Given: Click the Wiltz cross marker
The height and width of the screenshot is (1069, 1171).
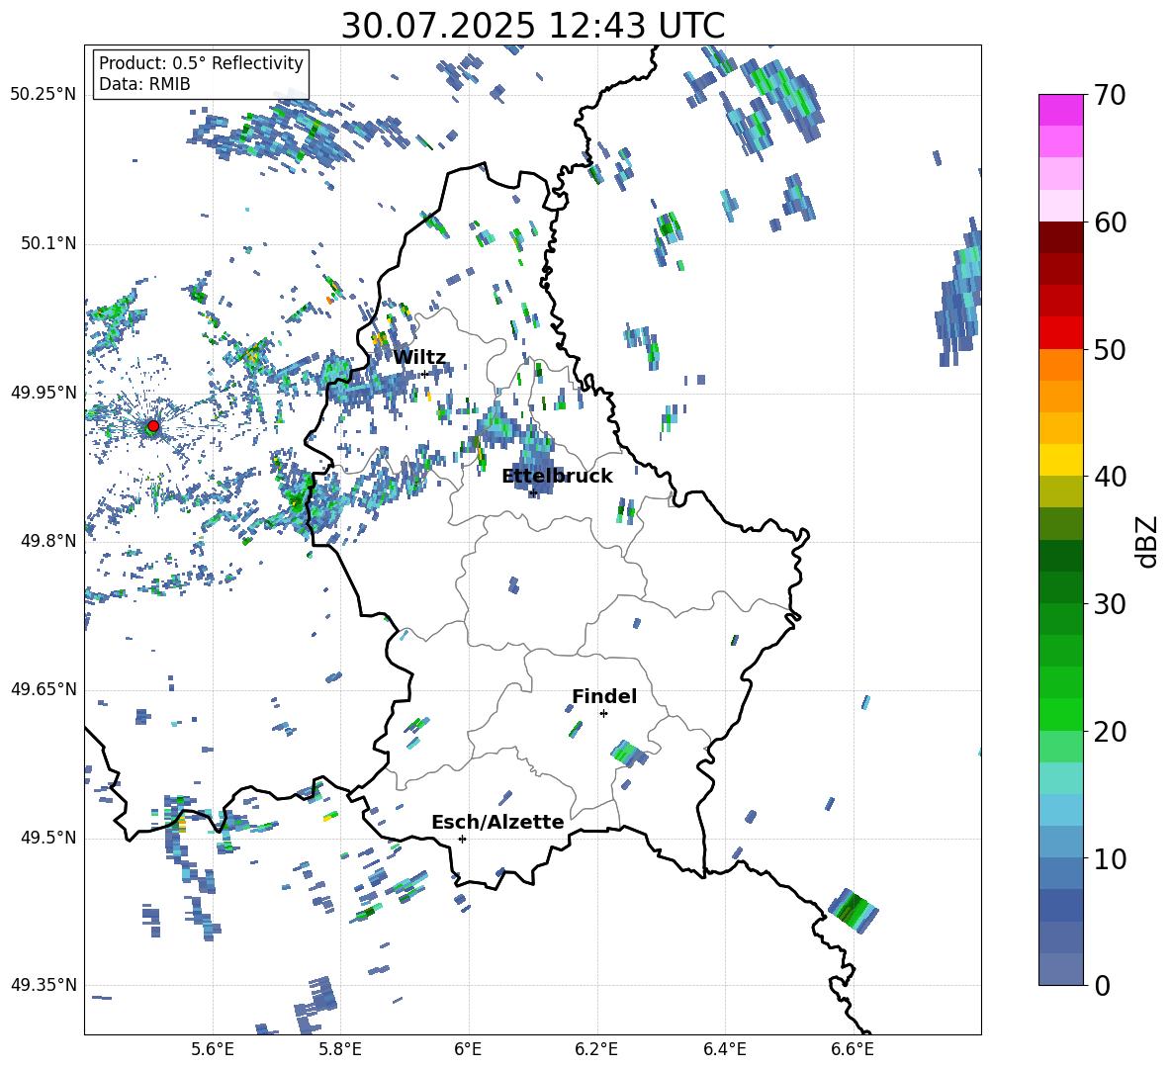Looking at the screenshot, I should pos(425,374).
